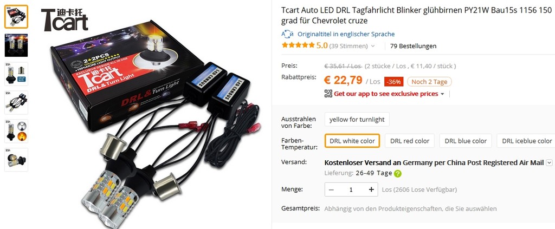Click the quantity input field
Viewport: 555px width, 229px height.
(351, 189)
